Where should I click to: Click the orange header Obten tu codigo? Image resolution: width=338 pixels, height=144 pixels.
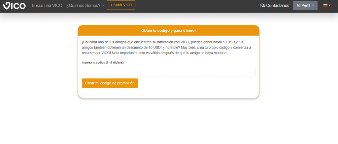[168, 30]
